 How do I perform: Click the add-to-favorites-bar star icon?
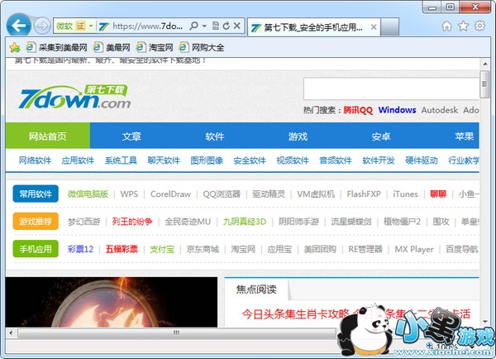pos(15,48)
